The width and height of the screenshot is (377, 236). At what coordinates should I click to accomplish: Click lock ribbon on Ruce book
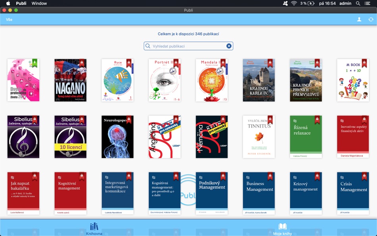coord(129,63)
